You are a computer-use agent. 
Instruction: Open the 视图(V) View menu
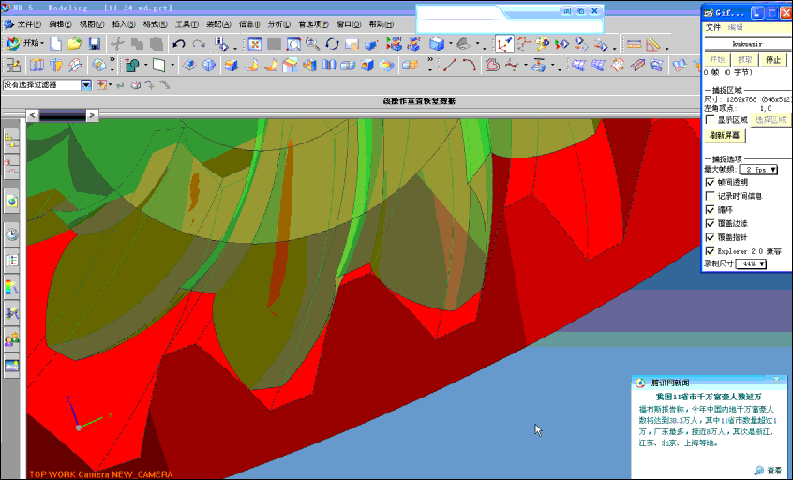click(x=92, y=24)
